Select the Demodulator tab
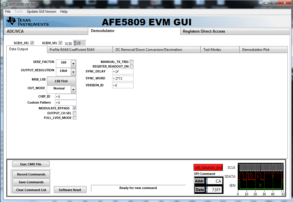The image size is (293, 202). click(x=134, y=31)
